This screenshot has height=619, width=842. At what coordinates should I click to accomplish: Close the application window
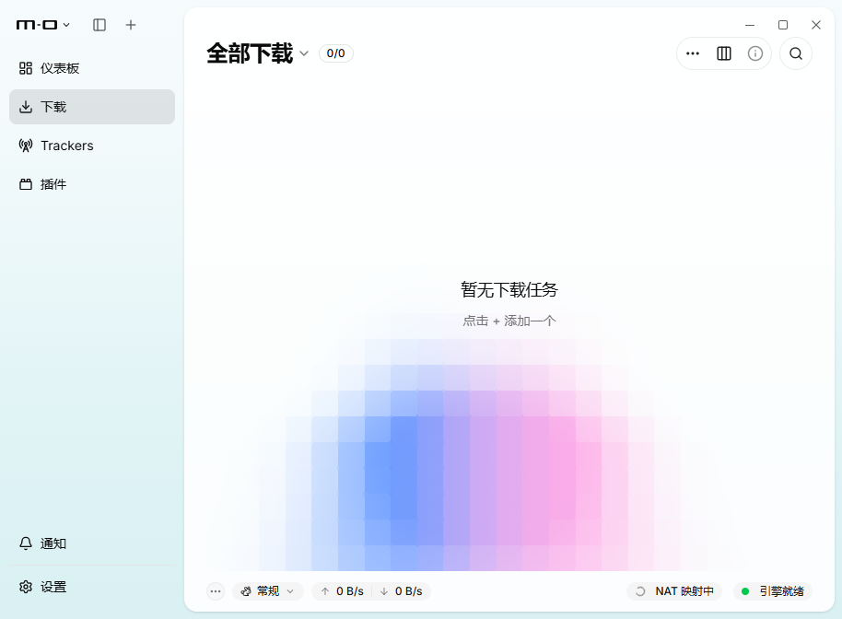click(815, 25)
